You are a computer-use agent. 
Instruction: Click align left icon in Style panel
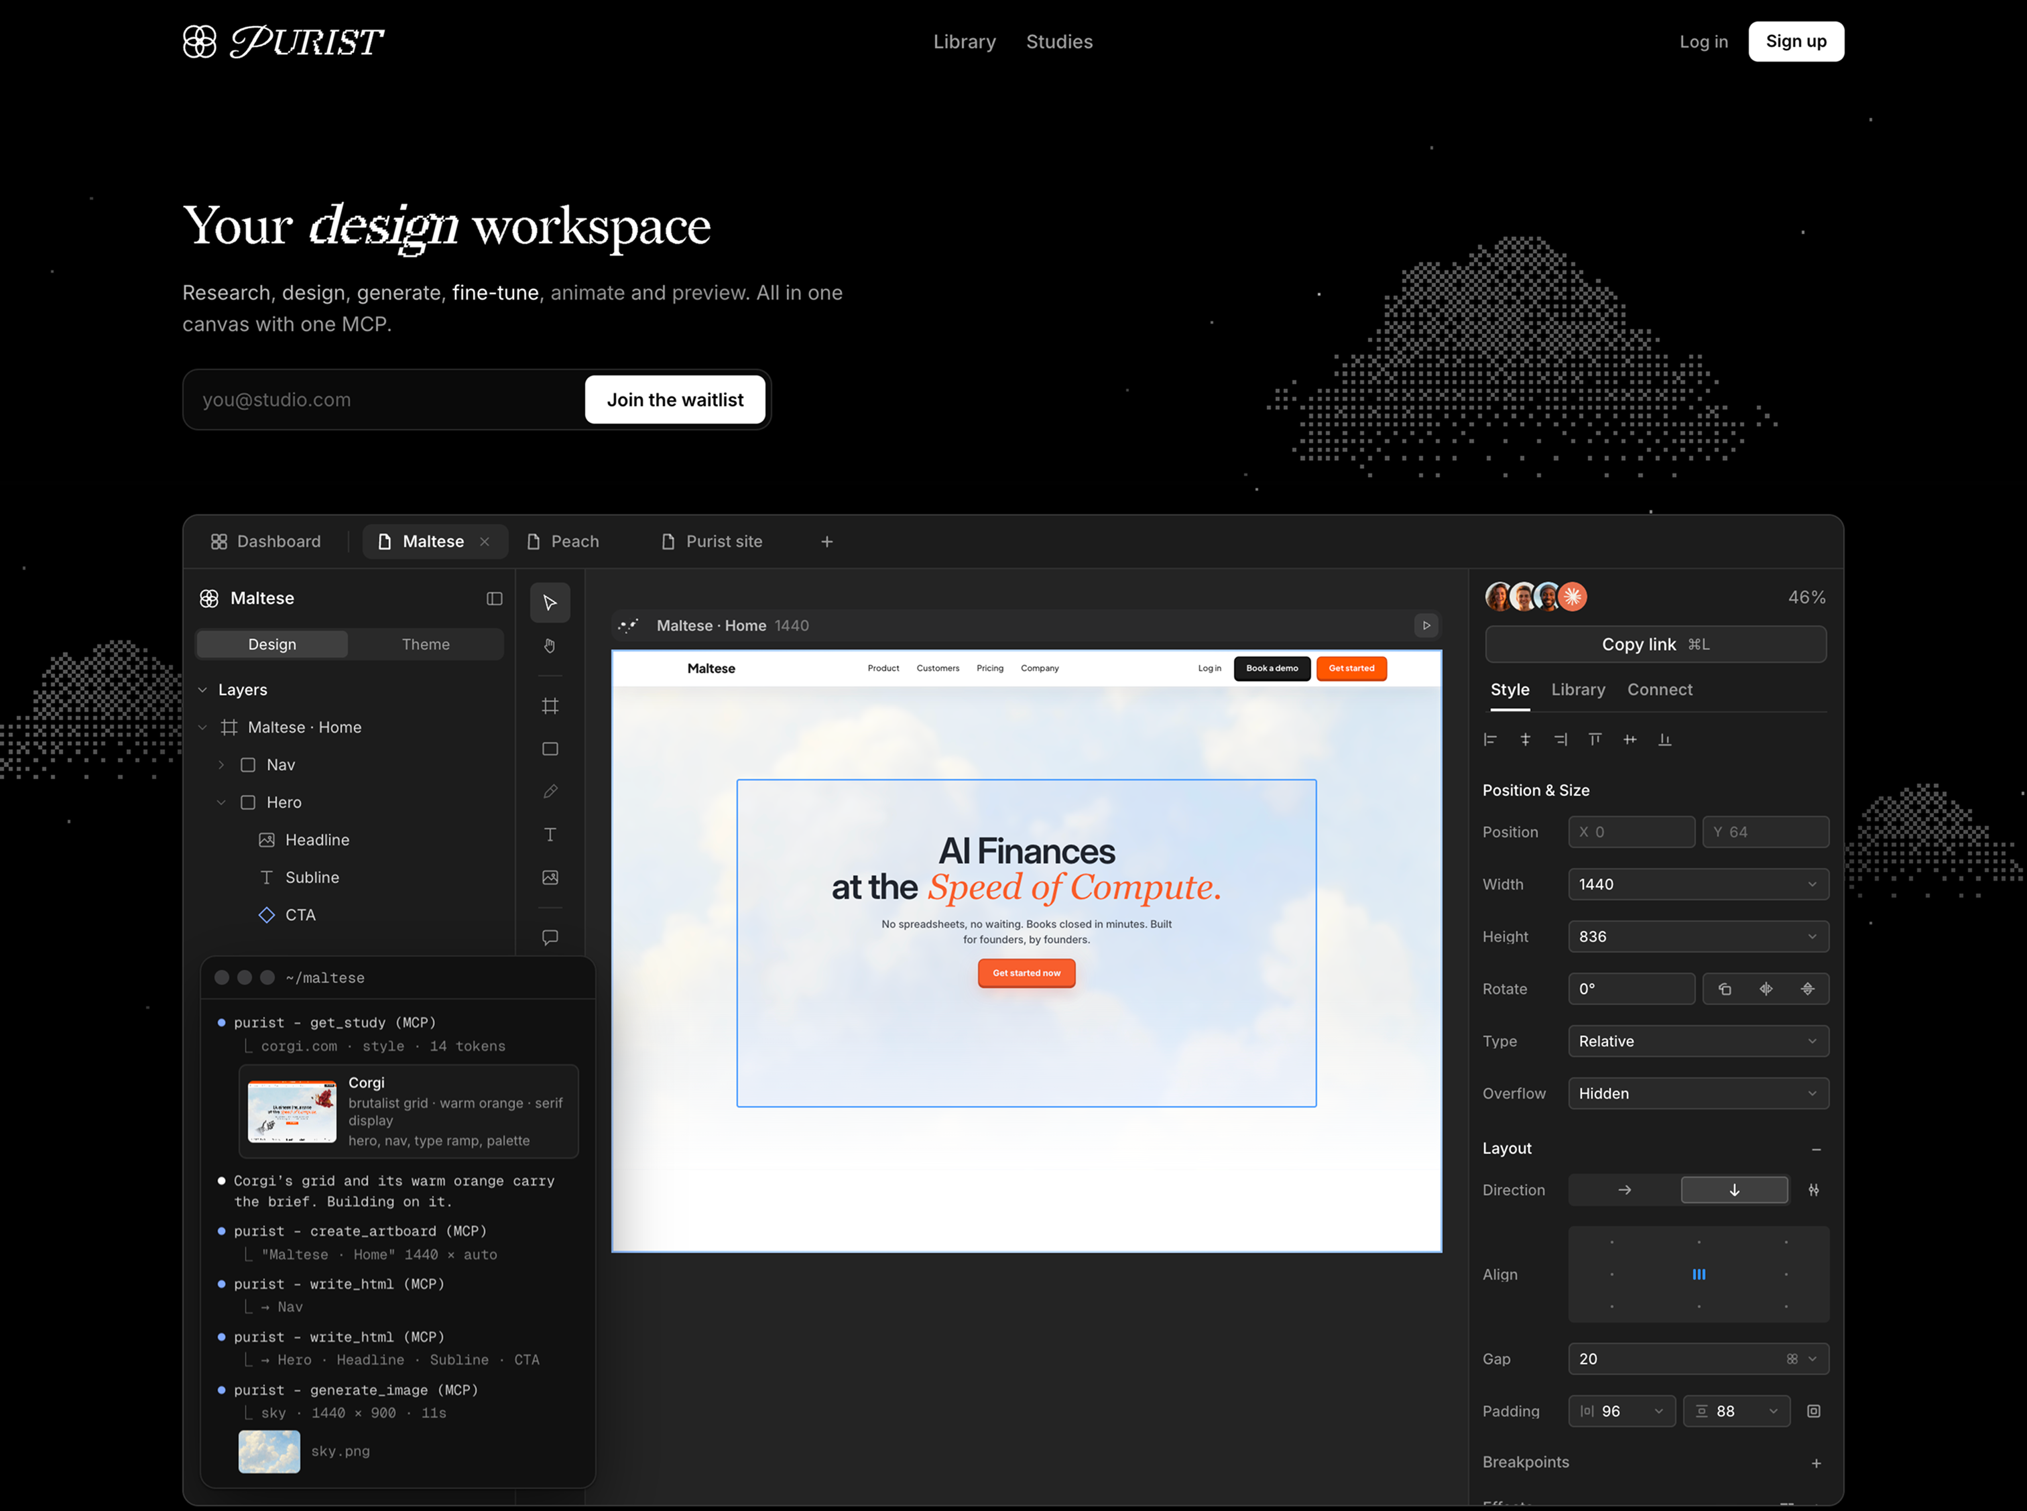coord(1489,739)
